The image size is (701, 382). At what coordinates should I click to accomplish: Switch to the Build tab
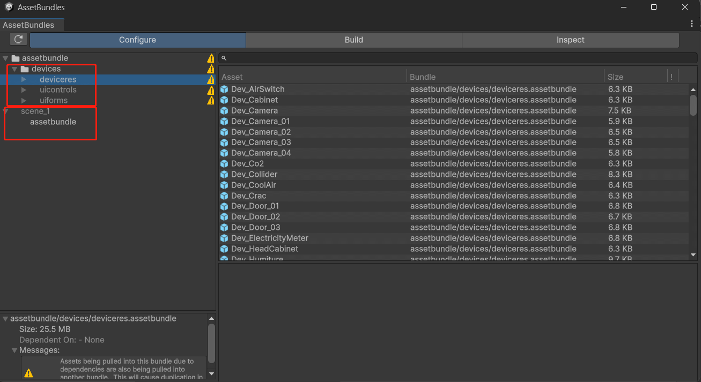pyautogui.click(x=353, y=40)
